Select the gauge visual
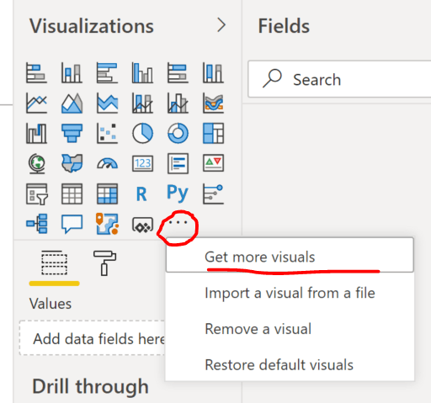The height and width of the screenshot is (403, 431). 107,163
